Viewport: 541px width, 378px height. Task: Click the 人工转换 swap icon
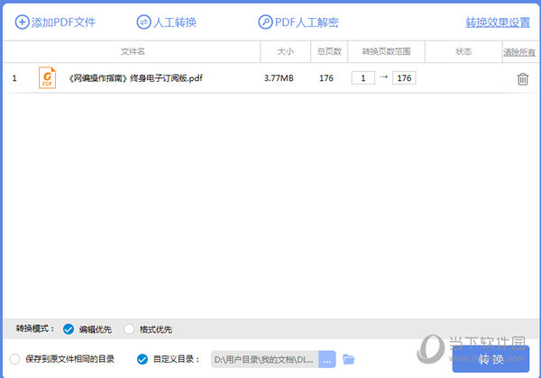coord(143,22)
